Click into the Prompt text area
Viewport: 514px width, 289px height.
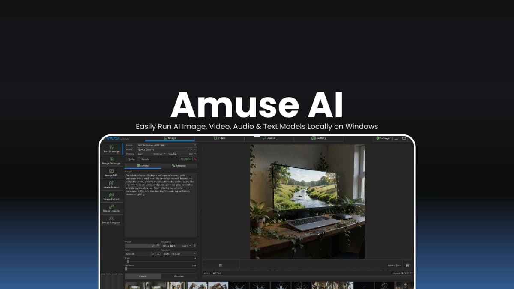click(161, 205)
